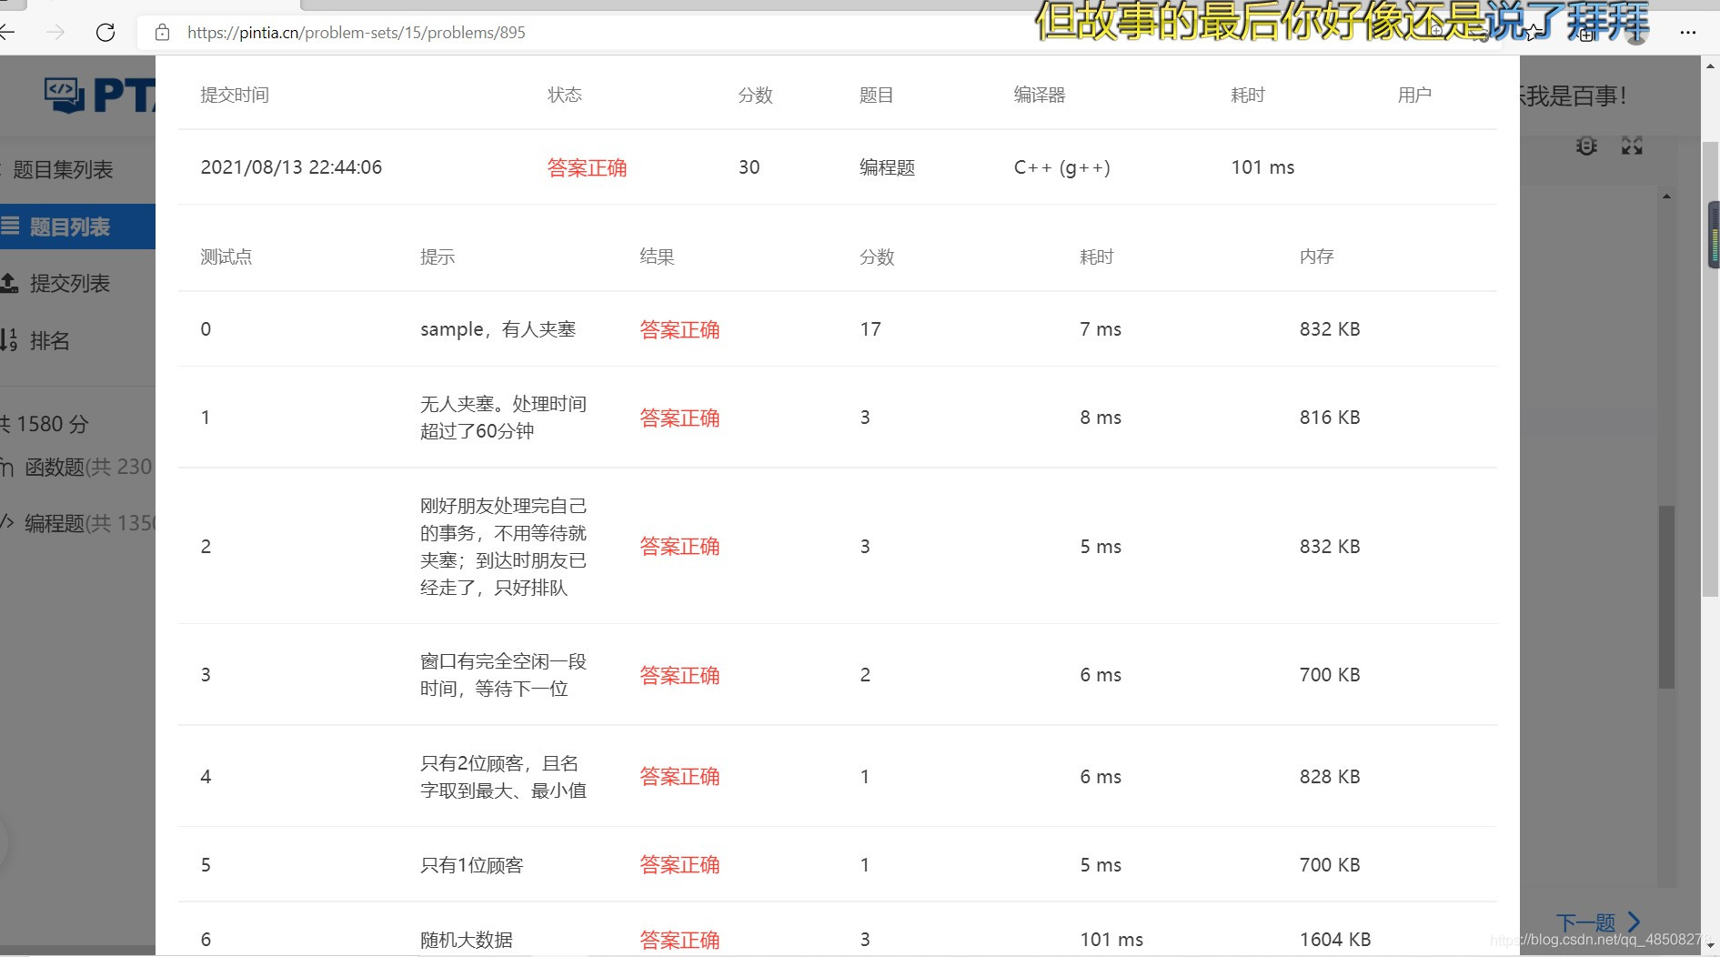The image size is (1720, 957).
Task: Click the fn icon beside 函数题
Action: coord(5,467)
